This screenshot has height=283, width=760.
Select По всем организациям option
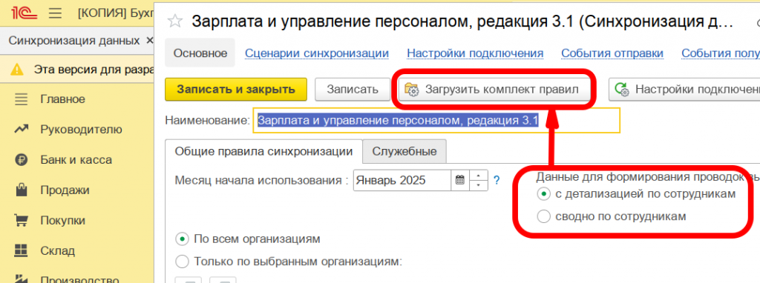pos(248,239)
